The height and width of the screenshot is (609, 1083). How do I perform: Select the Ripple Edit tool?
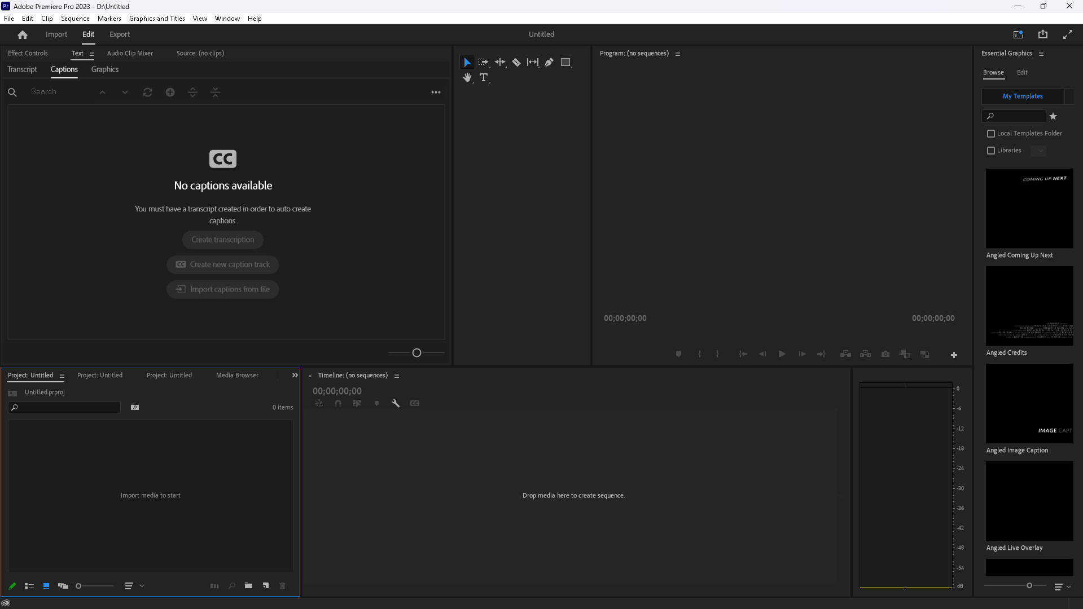pyautogui.click(x=500, y=63)
